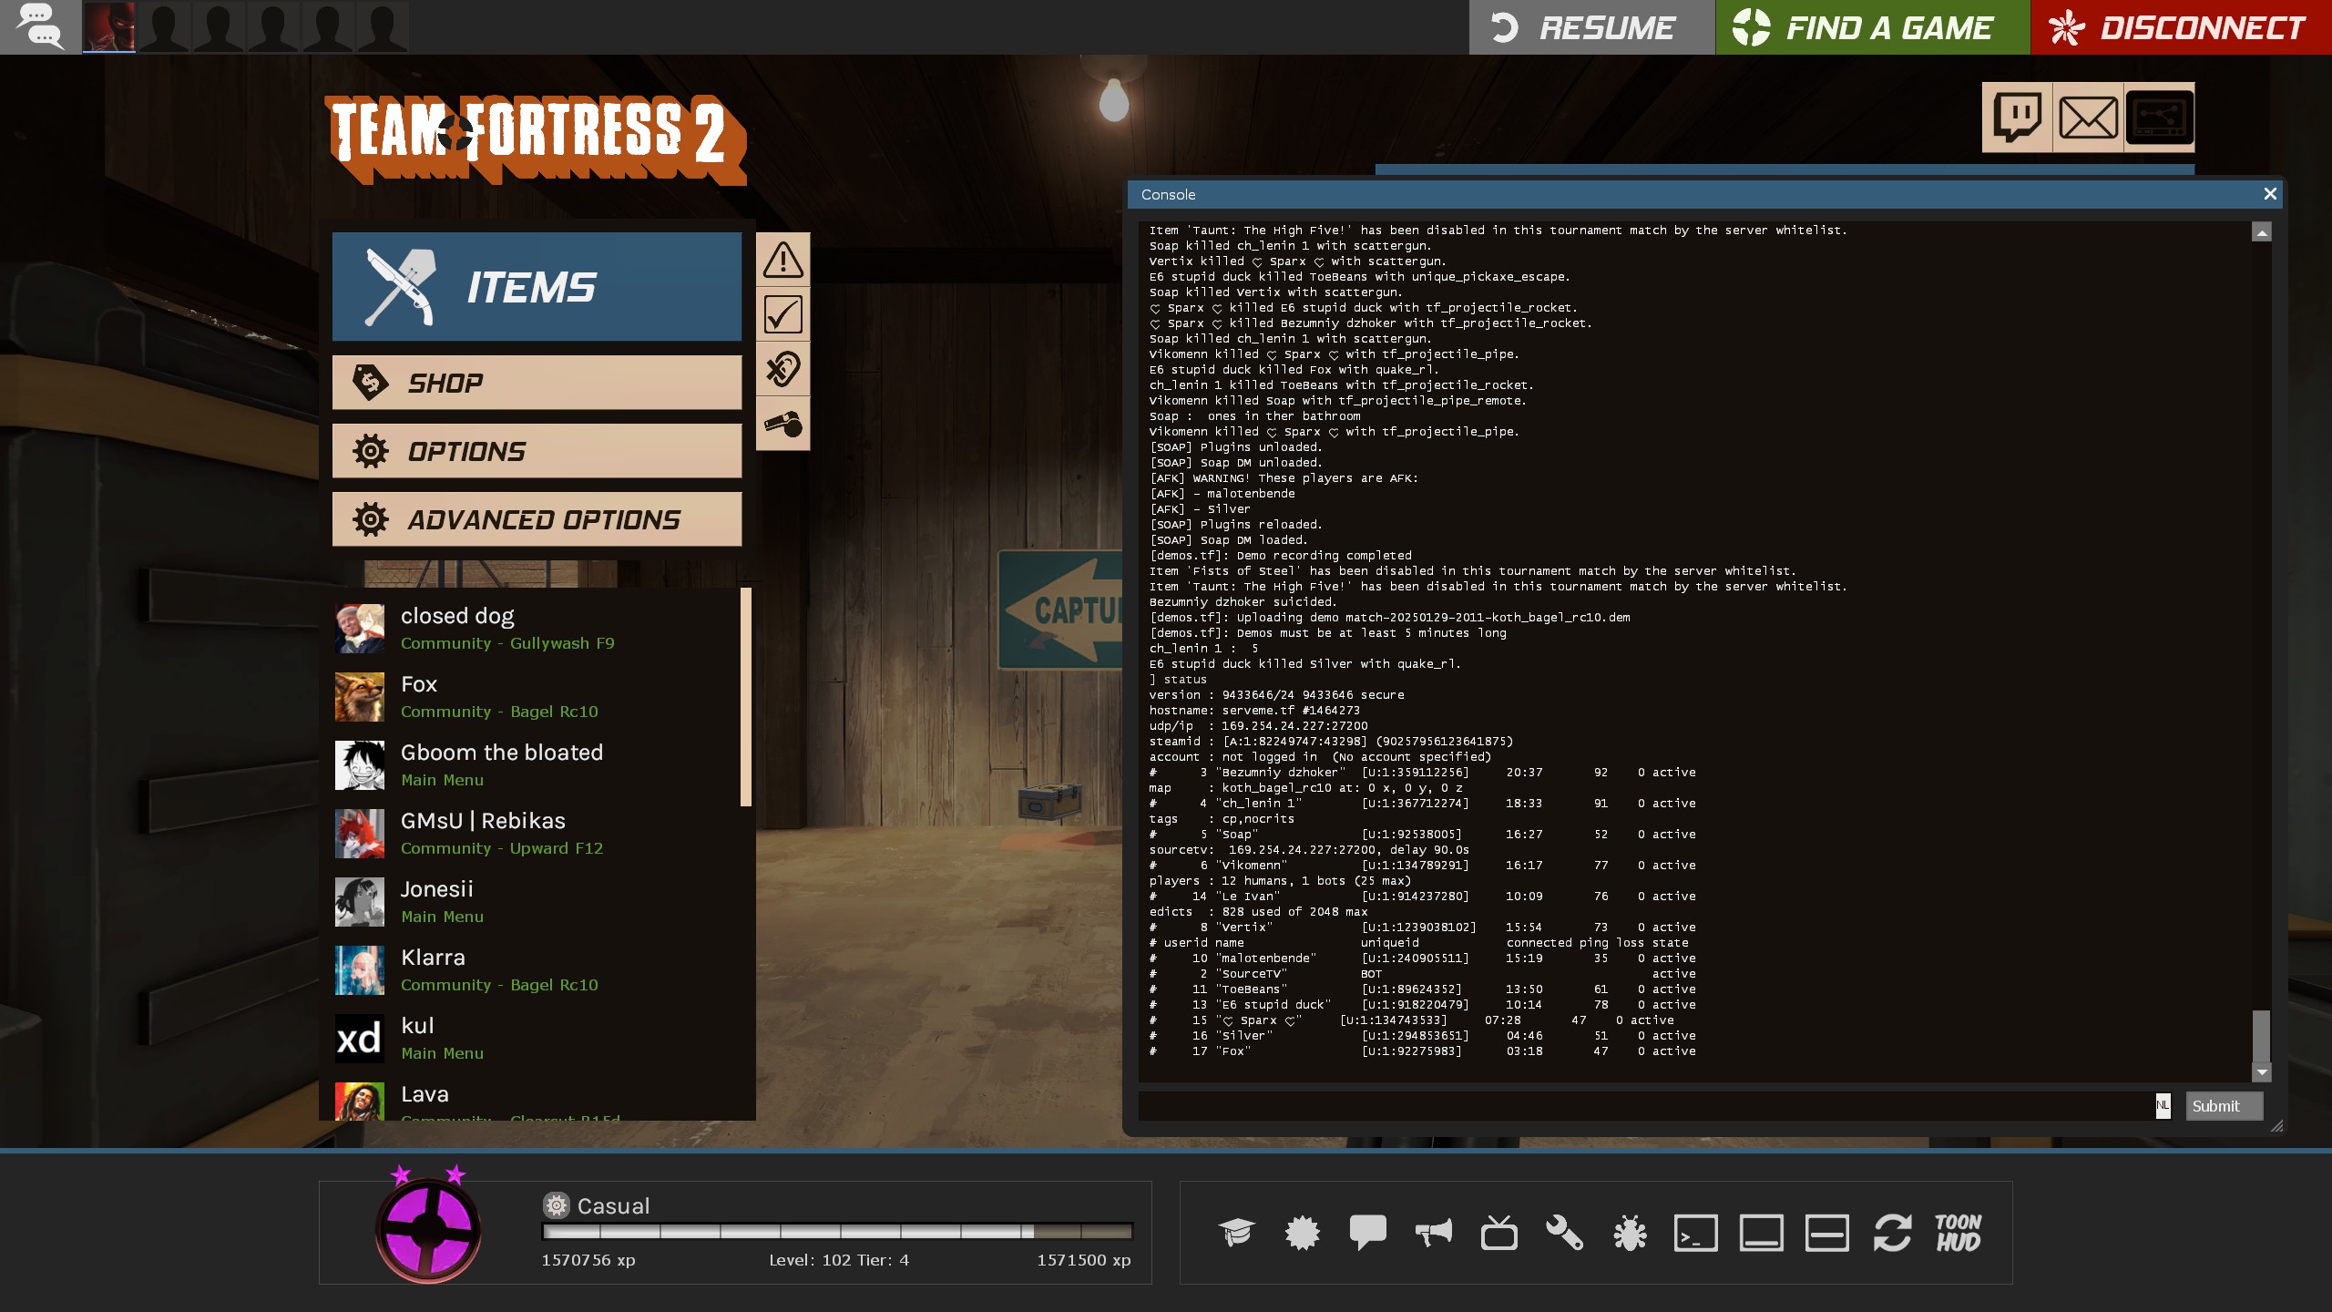Click the bug report icon
Viewport: 2332px width, 1312px height.
(x=1630, y=1233)
